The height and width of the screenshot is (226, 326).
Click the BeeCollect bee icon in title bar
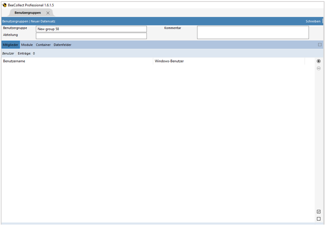[x=5, y=5]
